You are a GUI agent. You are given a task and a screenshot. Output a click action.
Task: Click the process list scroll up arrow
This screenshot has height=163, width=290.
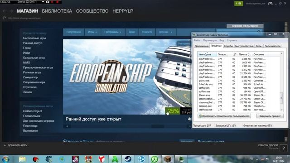(x=281, y=54)
